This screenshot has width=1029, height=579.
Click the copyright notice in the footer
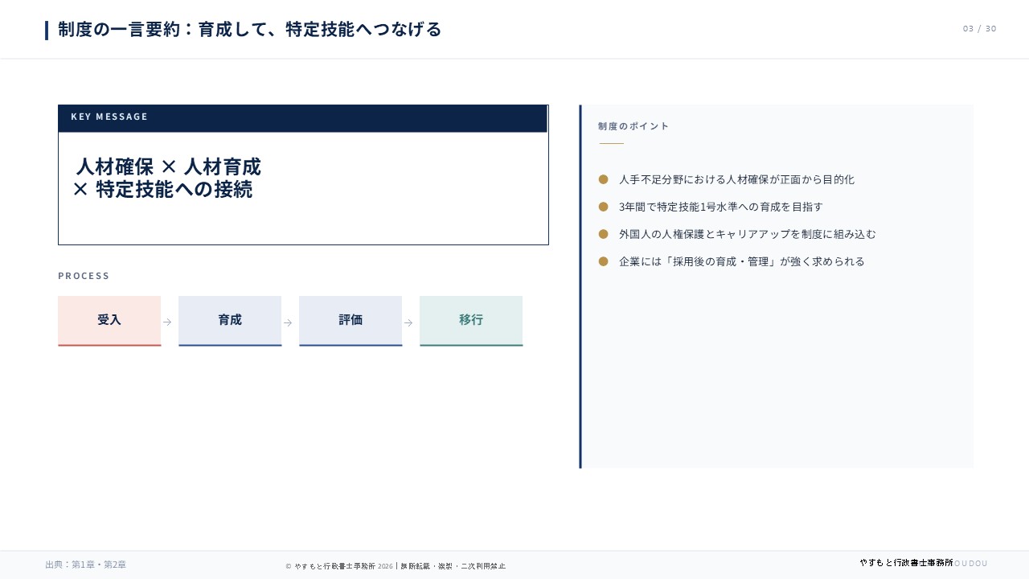tap(396, 566)
